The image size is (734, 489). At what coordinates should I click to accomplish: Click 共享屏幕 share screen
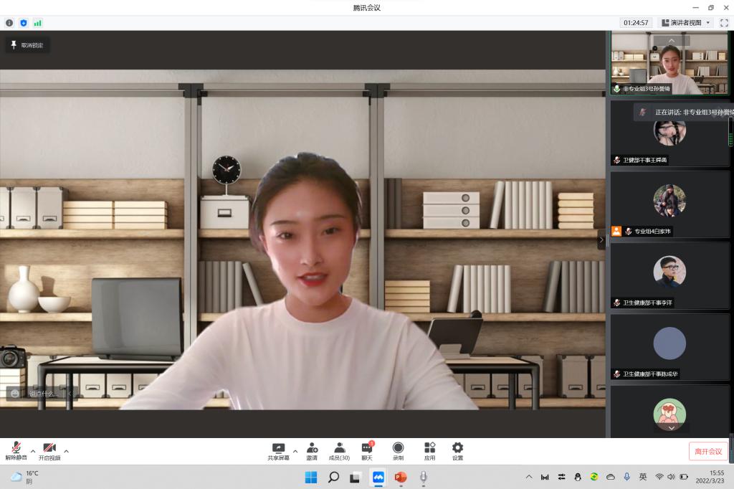click(278, 451)
